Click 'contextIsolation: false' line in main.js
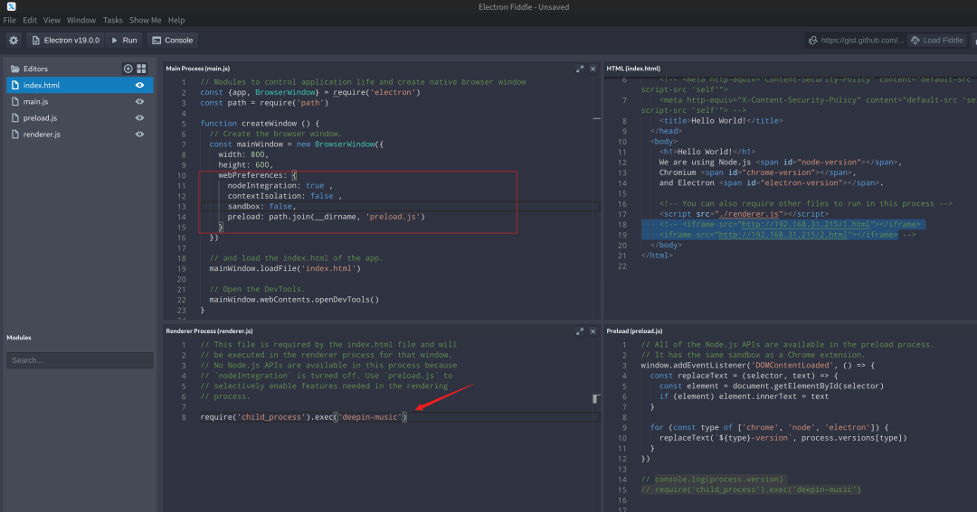 [284, 196]
